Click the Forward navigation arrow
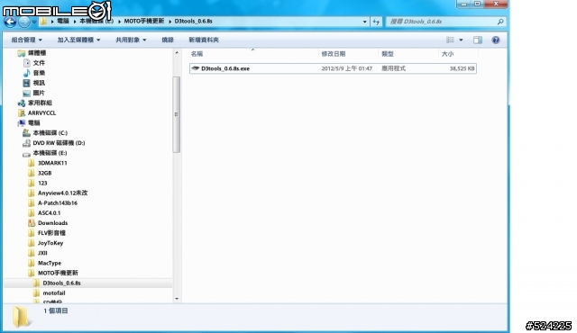Image resolution: width=577 pixels, height=333 pixels. (24, 22)
